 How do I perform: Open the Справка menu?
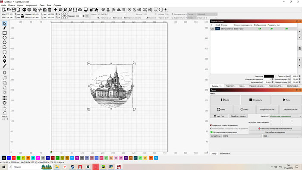(57, 5)
